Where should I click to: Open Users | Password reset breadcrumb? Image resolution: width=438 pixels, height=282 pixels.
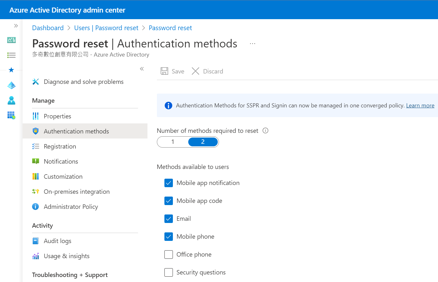tap(106, 28)
